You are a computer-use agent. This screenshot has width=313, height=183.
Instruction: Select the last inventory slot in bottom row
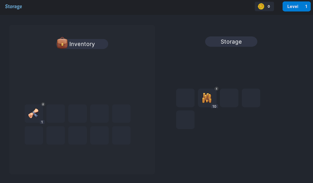[x=121, y=135]
